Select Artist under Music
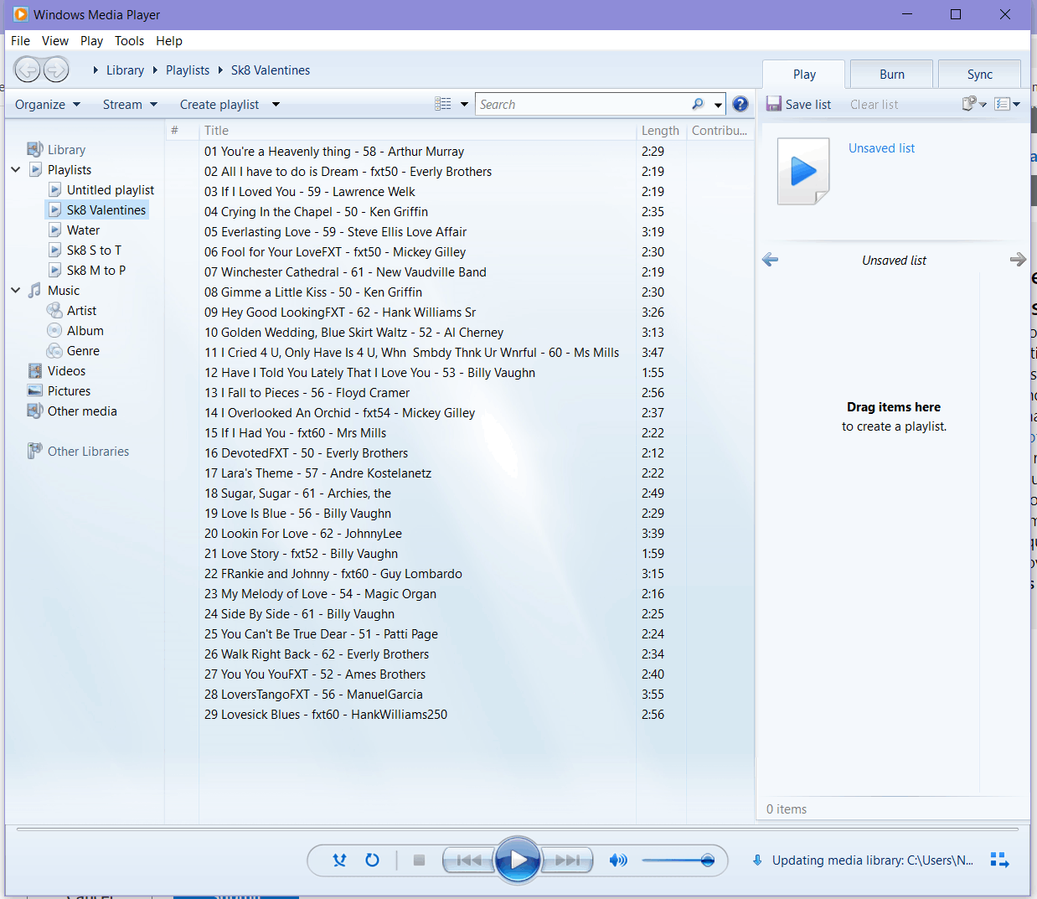This screenshot has height=899, width=1037. pyautogui.click(x=81, y=310)
